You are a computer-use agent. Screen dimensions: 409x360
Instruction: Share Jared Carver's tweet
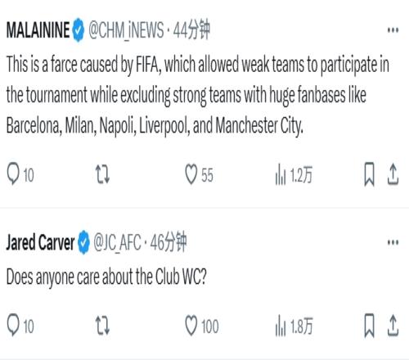[393, 325]
